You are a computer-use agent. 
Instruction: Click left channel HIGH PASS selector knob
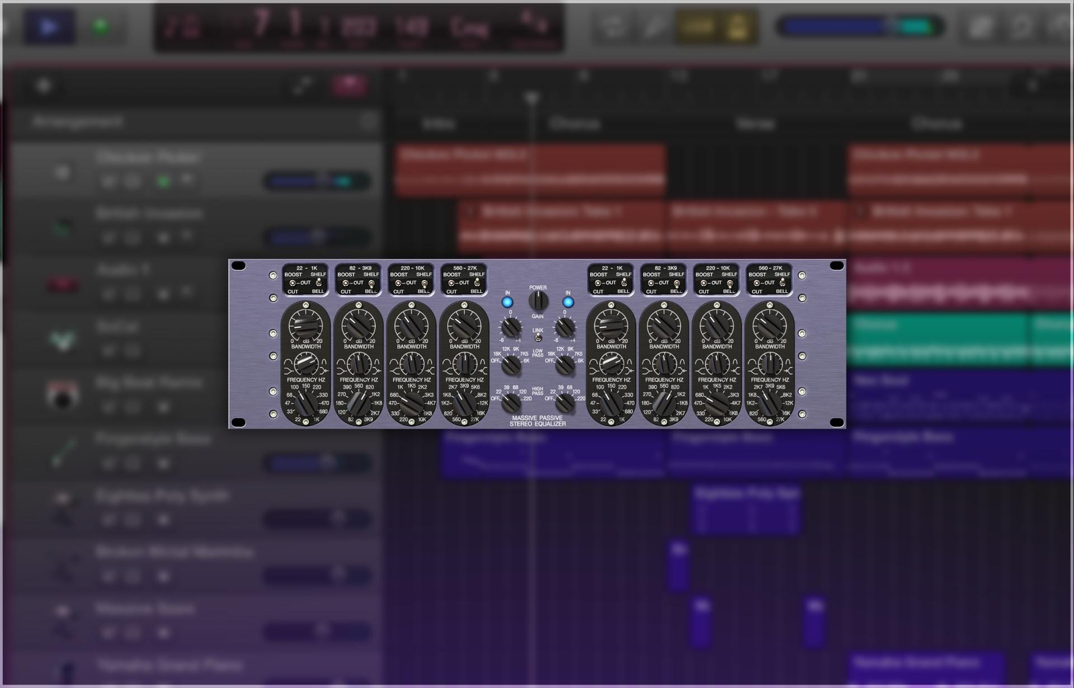pos(511,402)
